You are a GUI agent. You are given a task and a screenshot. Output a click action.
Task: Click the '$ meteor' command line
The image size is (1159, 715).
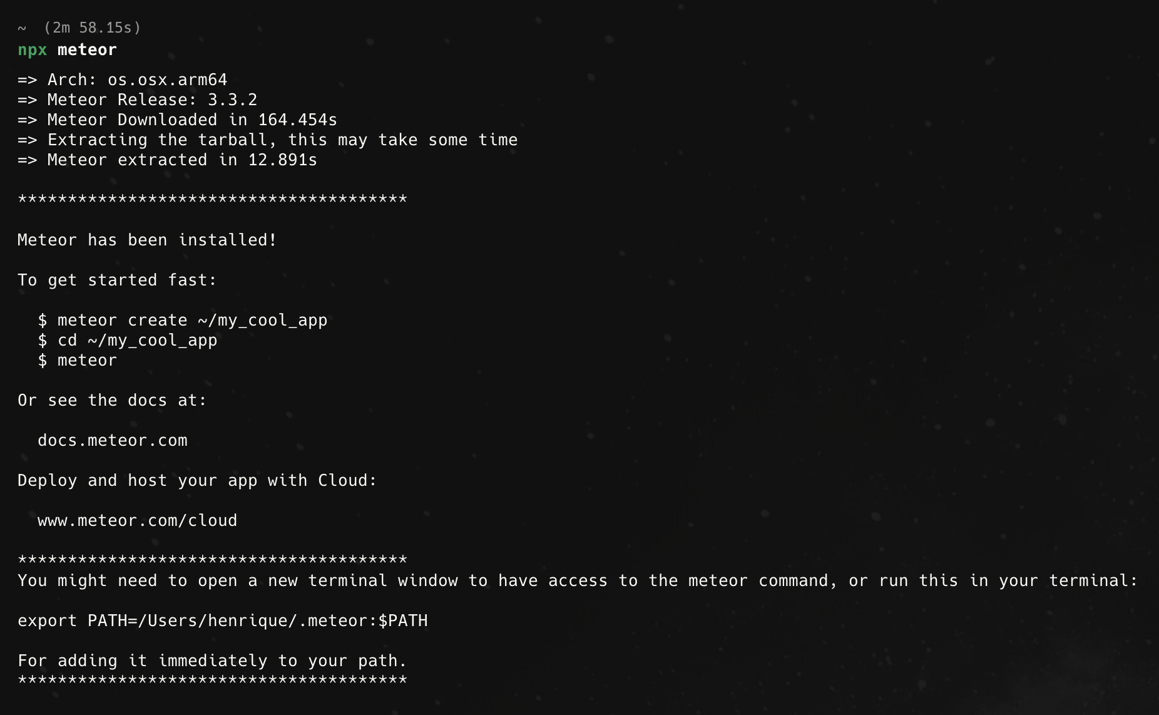[78, 360]
